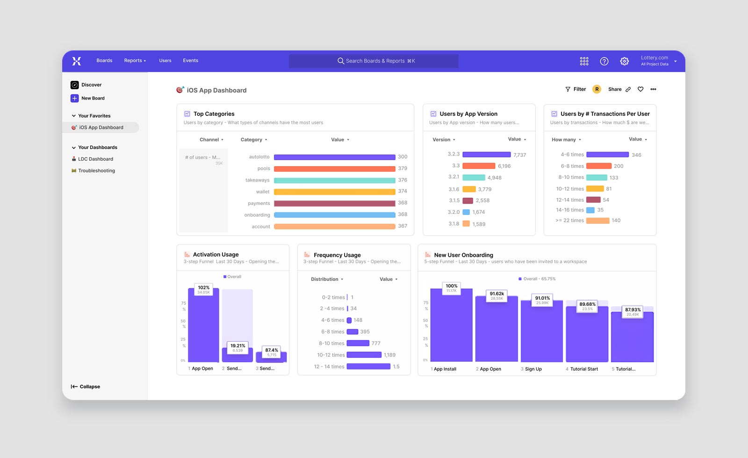748x458 pixels.
Task: Click the Search Boards & Reports field
Action: (x=374, y=61)
